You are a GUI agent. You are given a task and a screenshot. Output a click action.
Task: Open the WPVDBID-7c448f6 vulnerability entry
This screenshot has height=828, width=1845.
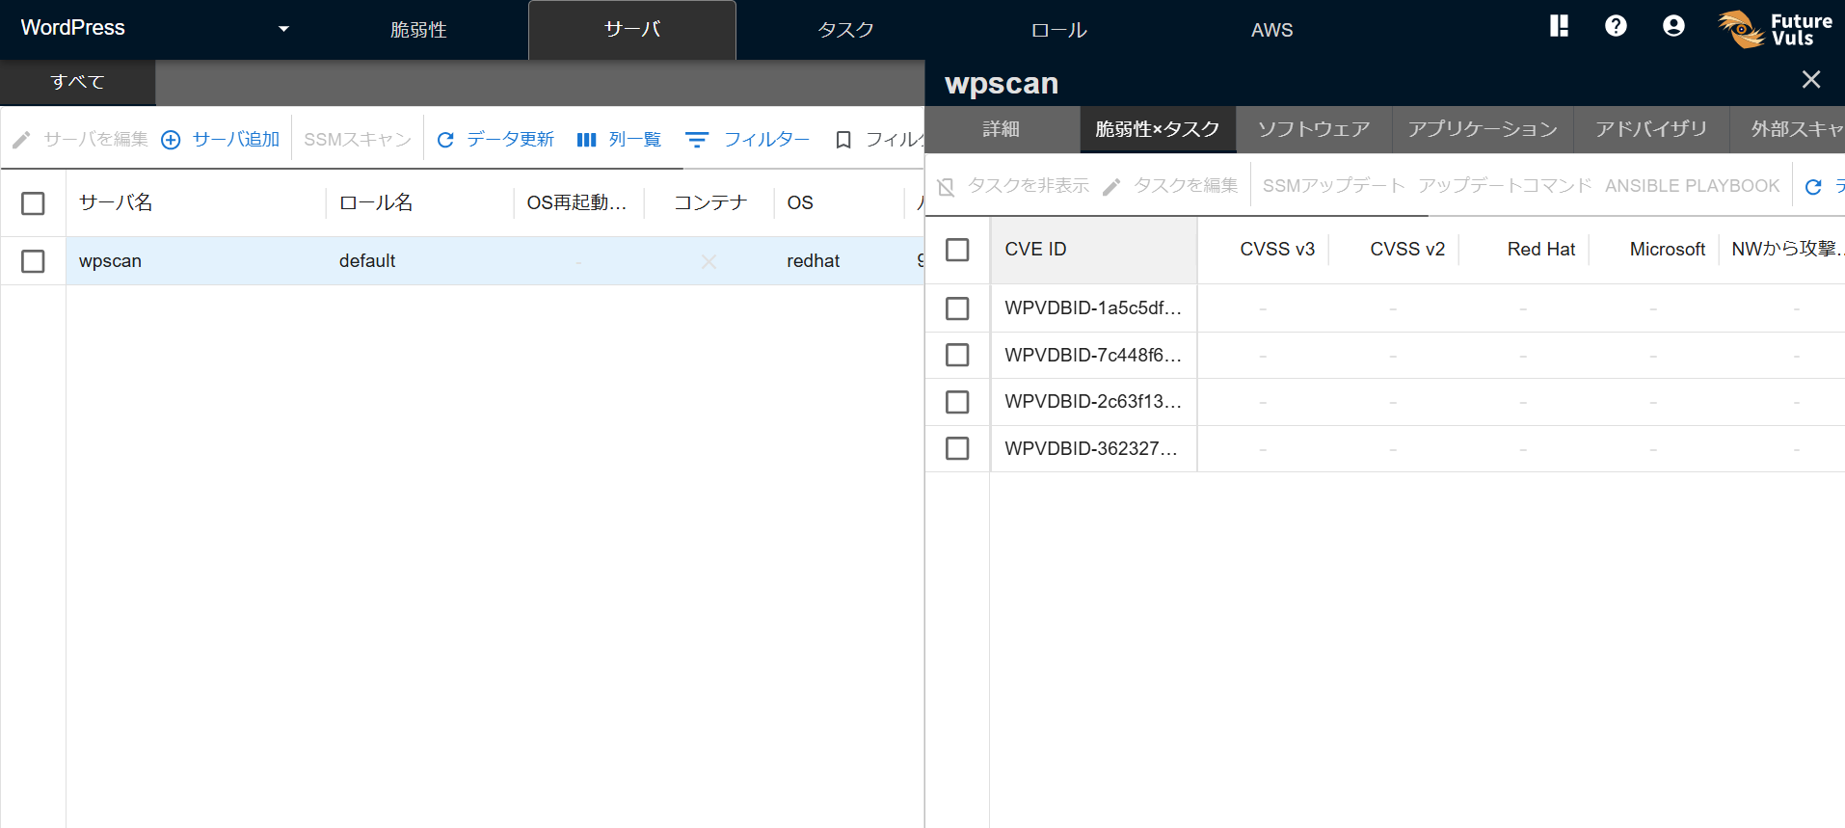(x=1092, y=356)
